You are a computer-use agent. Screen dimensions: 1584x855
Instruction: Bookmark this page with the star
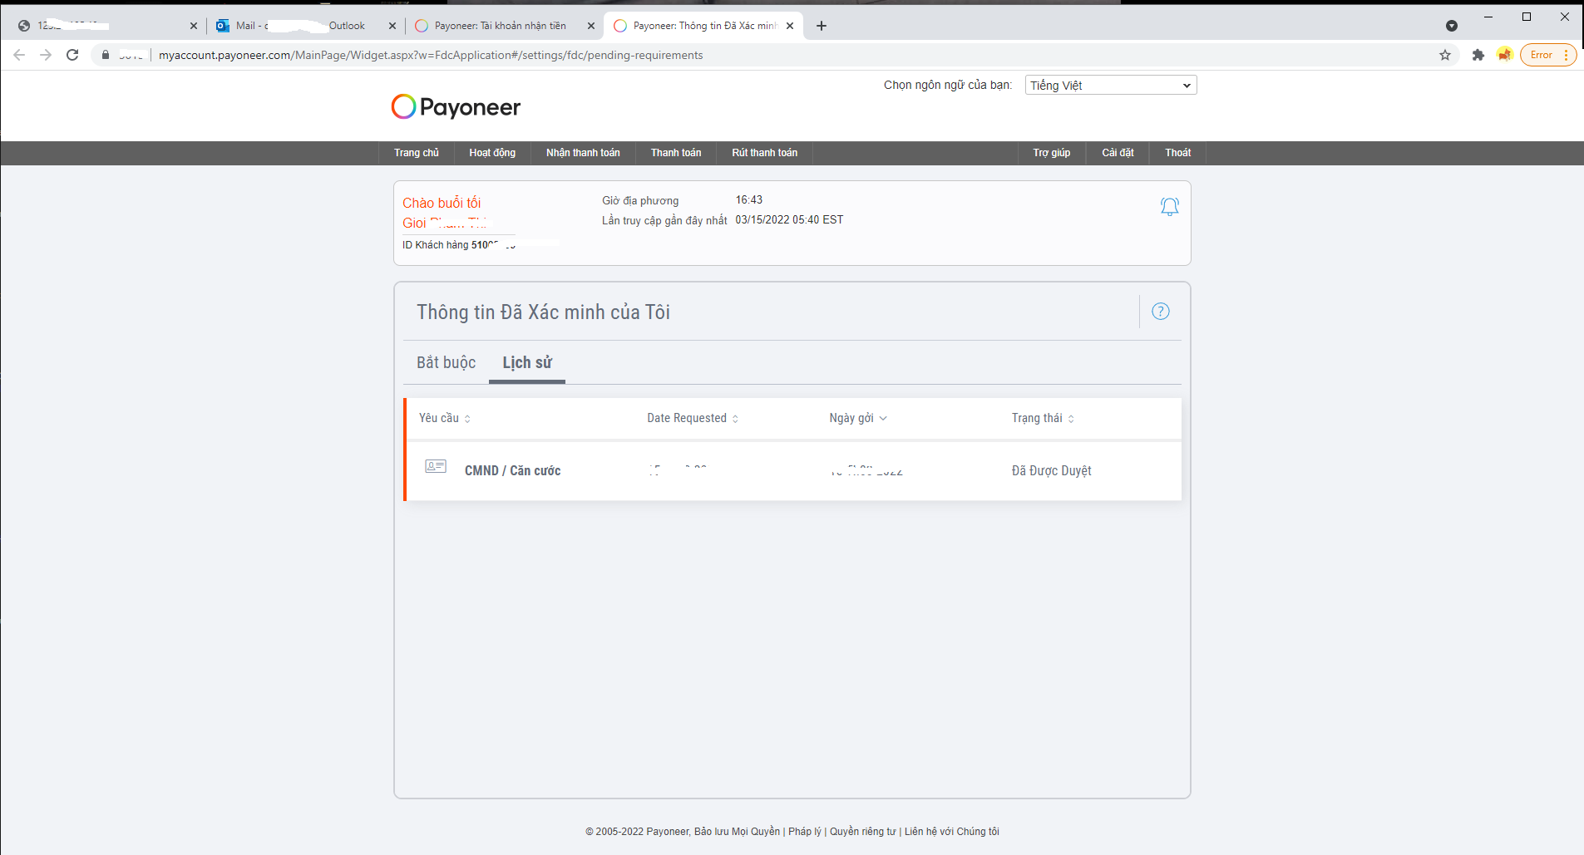[1445, 55]
